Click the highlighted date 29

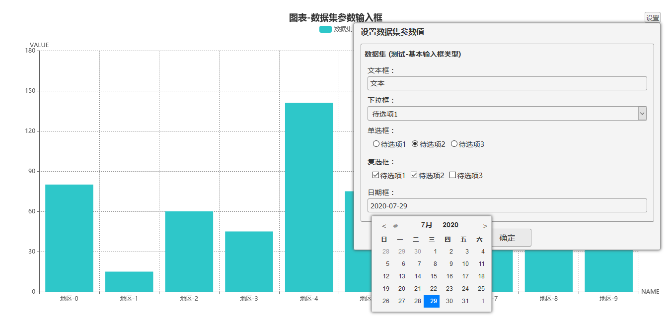432,301
